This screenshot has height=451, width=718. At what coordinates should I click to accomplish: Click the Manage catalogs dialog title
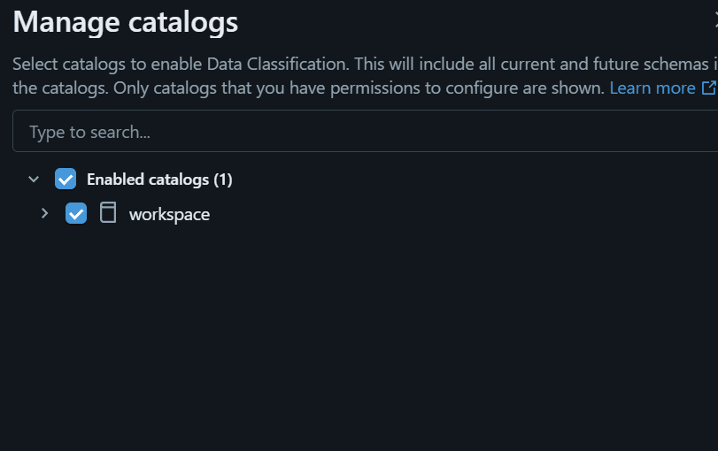125,21
